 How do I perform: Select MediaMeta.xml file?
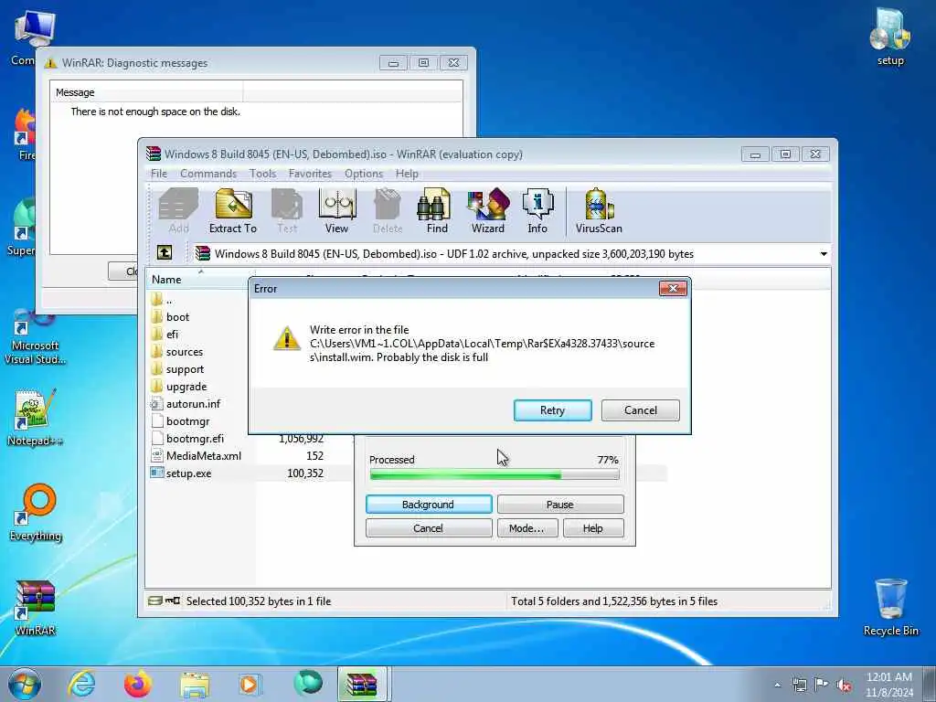click(204, 455)
